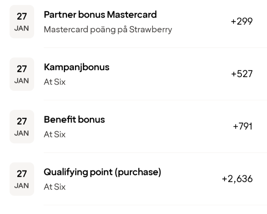Click the +299 points amount
The height and width of the screenshot is (214, 267).
tap(242, 22)
